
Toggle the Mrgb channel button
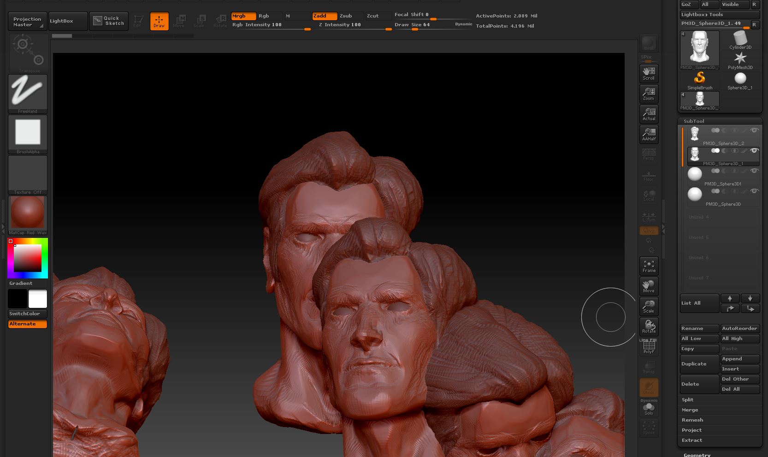click(243, 16)
